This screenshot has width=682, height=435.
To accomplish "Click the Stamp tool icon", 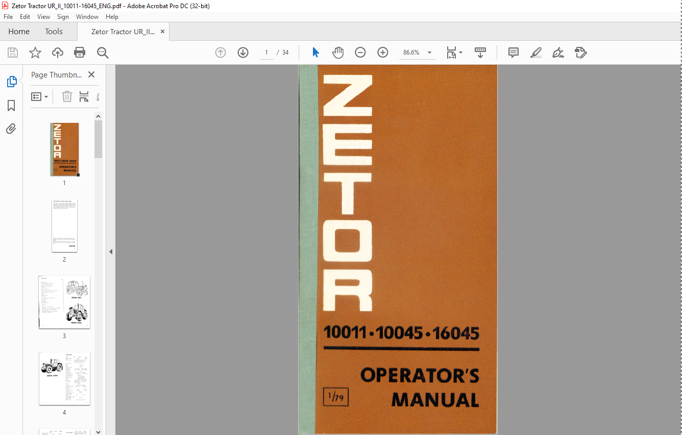I will [580, 53].
